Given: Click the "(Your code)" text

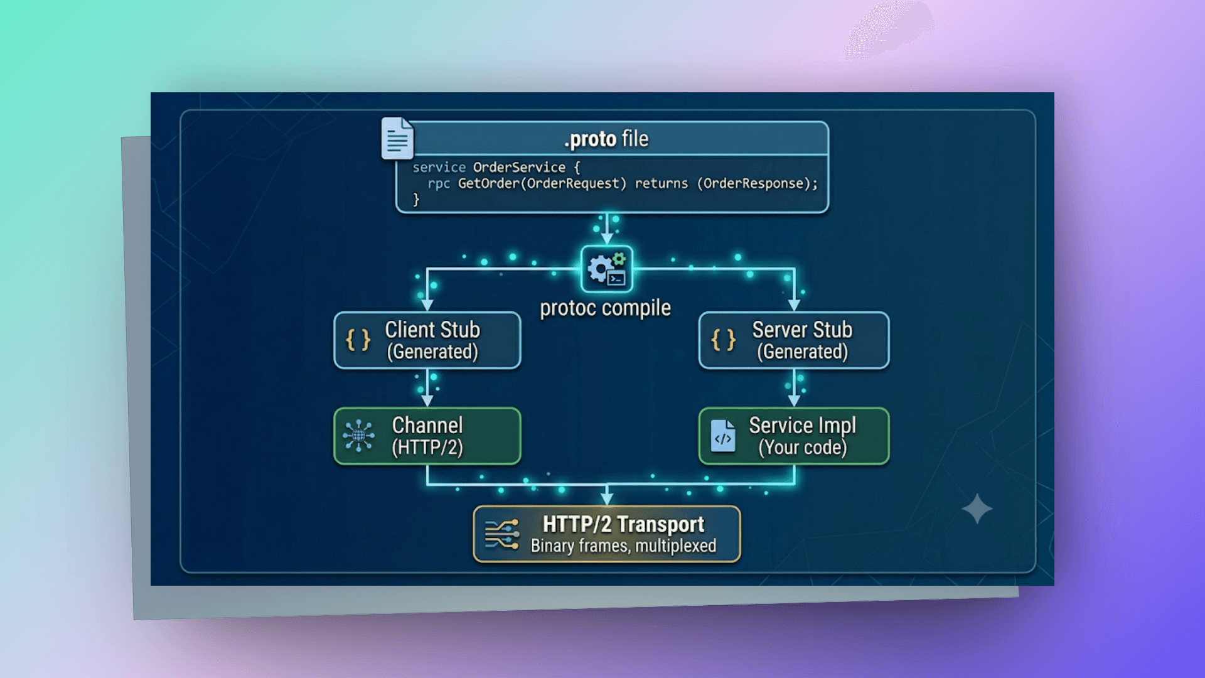Looking at the screenshot, I should pyautogui.click(x=802, y=448).
